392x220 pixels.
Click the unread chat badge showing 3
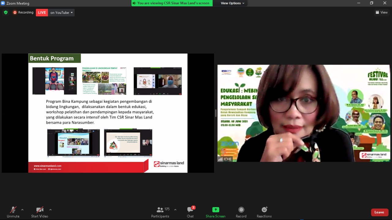click(193, 208)
